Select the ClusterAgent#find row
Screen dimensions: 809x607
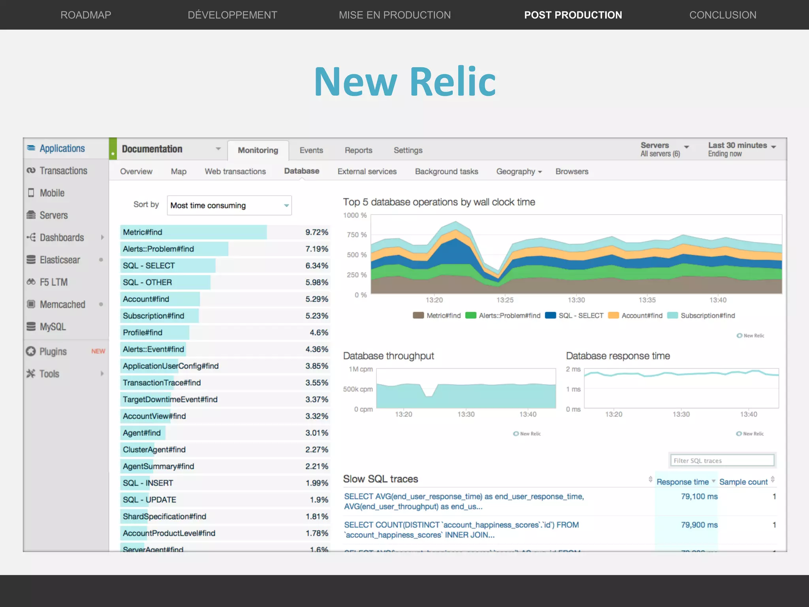[x=225, y=450]
